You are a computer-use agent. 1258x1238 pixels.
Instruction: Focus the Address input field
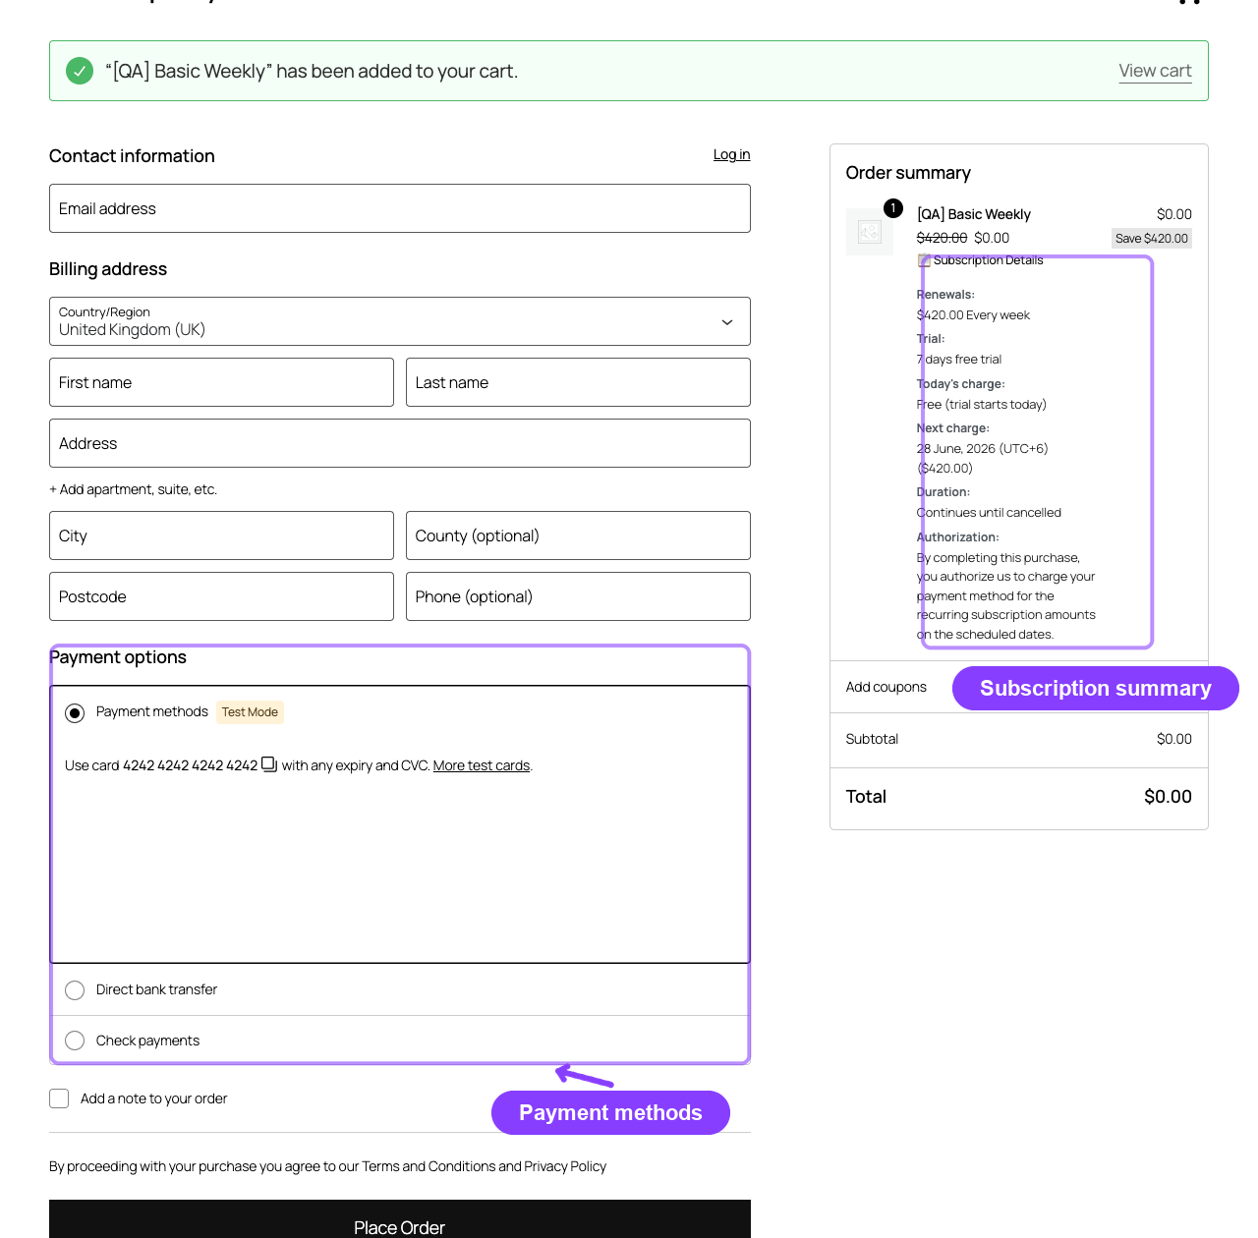click(400, 443)
